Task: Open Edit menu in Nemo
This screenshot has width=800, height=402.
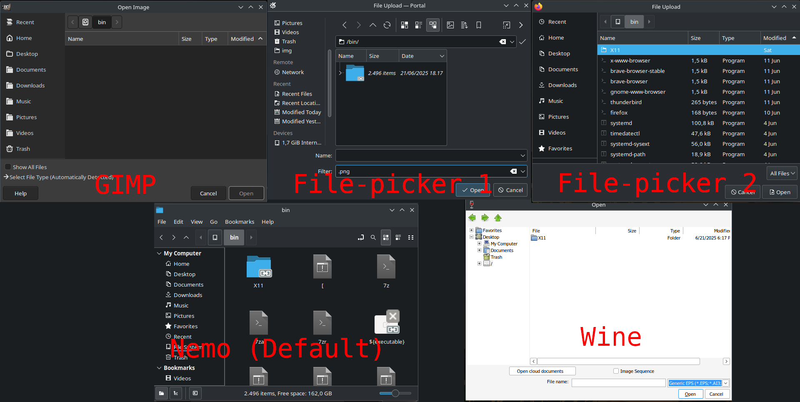Action: (x=178, y=222)
